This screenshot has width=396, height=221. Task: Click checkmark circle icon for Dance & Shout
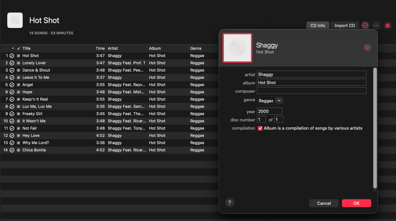point(12,70)
